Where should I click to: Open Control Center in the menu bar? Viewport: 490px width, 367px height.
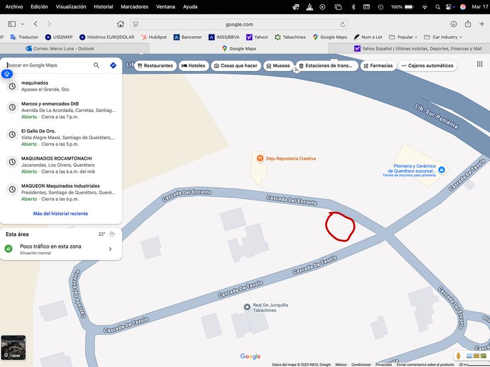click(x=449, y=6)
